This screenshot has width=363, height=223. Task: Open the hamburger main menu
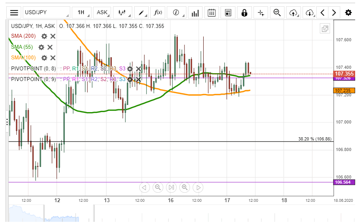coord(14,13)
